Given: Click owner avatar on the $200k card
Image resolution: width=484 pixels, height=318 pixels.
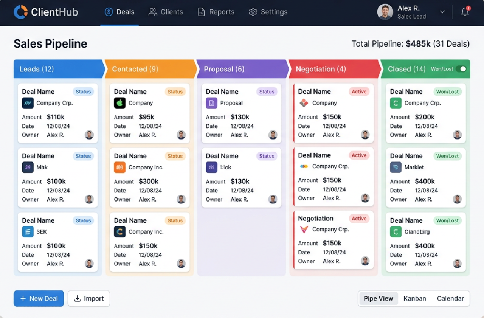Looking at the screenshot, I should click(457, 135).
